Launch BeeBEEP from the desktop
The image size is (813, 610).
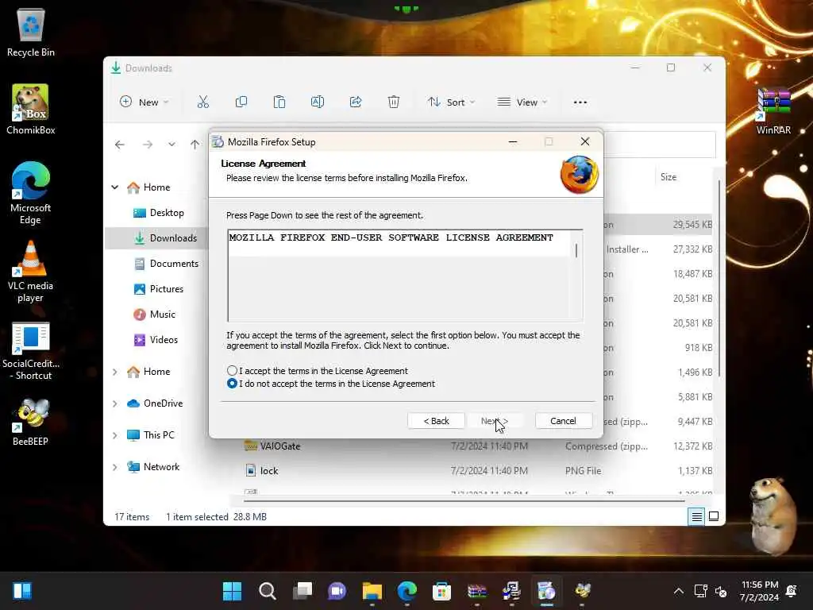click(x=31, y=423)
